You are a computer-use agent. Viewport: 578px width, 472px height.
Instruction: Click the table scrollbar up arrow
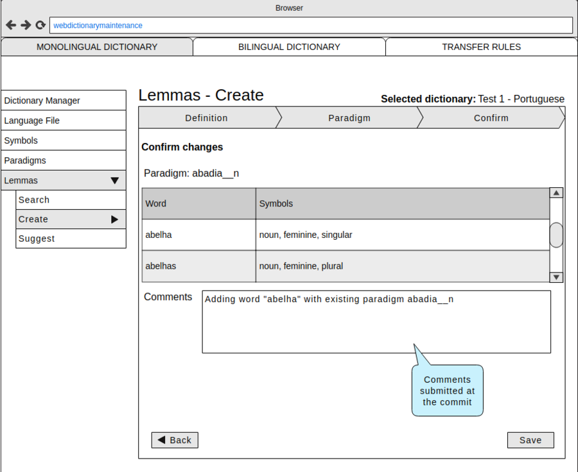point(556,193)
